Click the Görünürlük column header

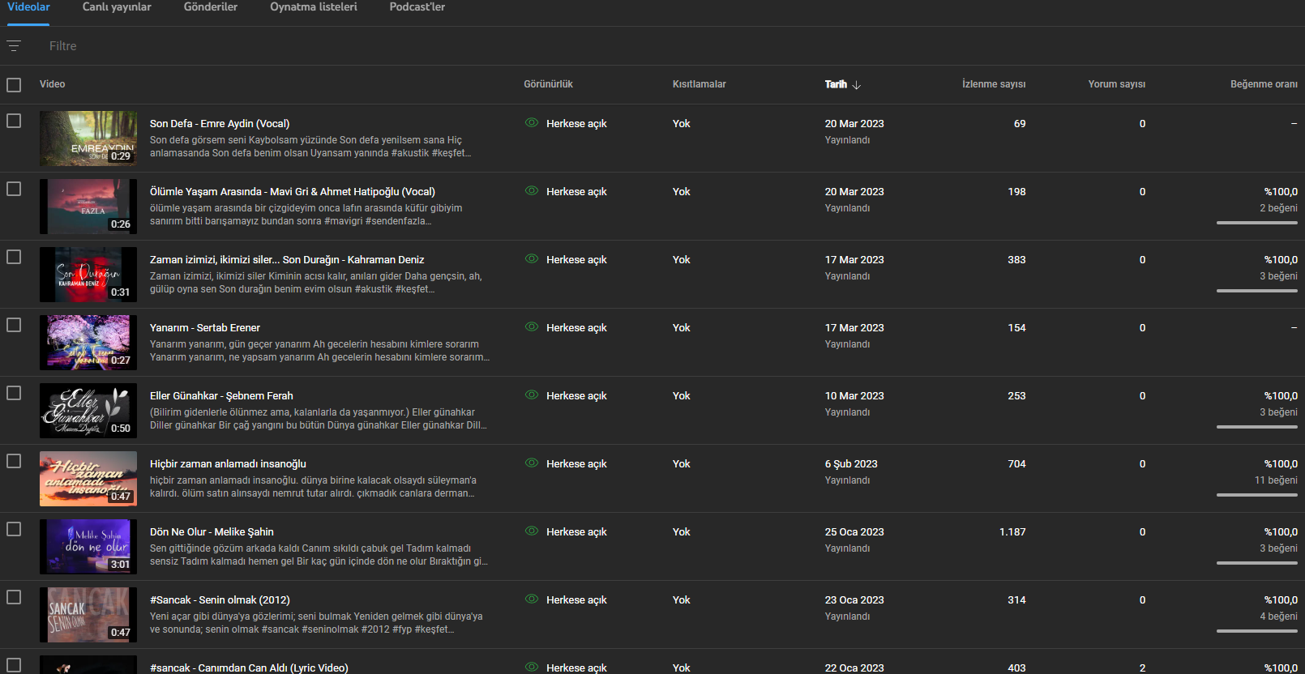pyautogui.click(x=548, y=84)
